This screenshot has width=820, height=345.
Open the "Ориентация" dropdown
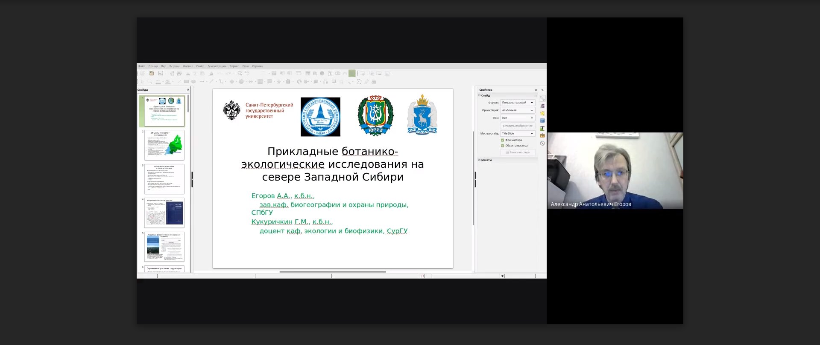click(x=518, y=110)
